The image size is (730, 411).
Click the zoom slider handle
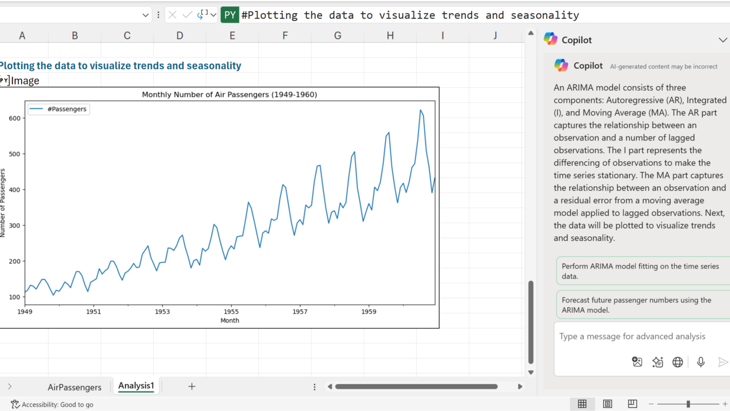(688, 404)
